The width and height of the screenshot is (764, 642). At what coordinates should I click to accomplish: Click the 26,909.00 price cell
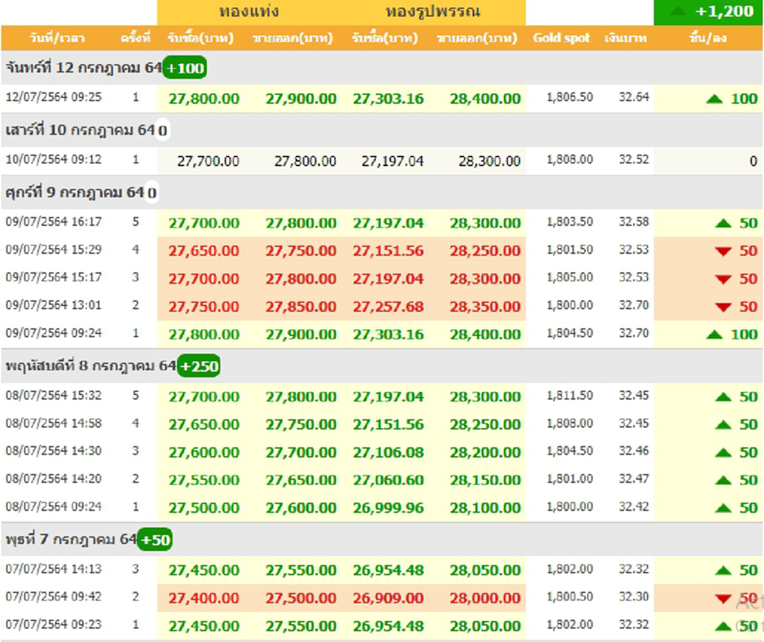point(388,598)
